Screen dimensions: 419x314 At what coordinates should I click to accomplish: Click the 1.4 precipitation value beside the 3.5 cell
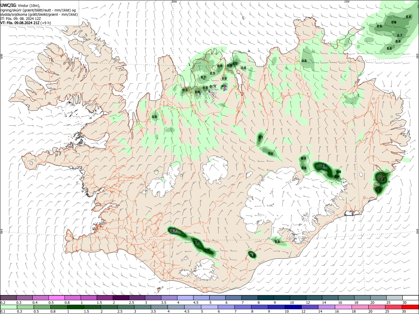pyautogui.click(x=338, y=172)
